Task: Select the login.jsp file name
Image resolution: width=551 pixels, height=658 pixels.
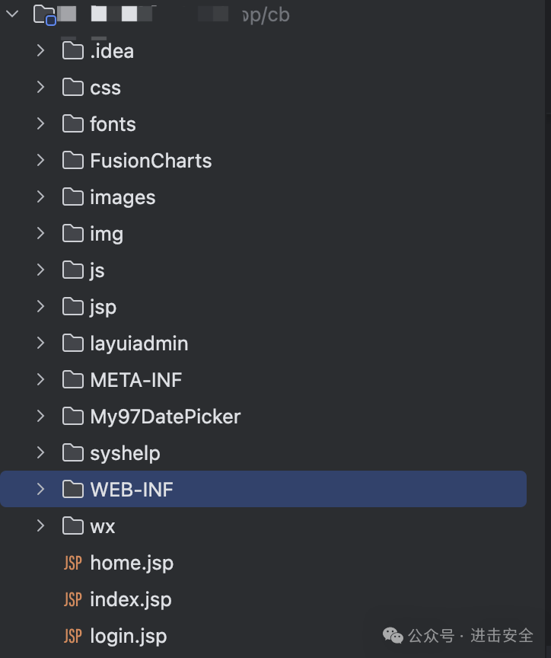Action: 128,636
